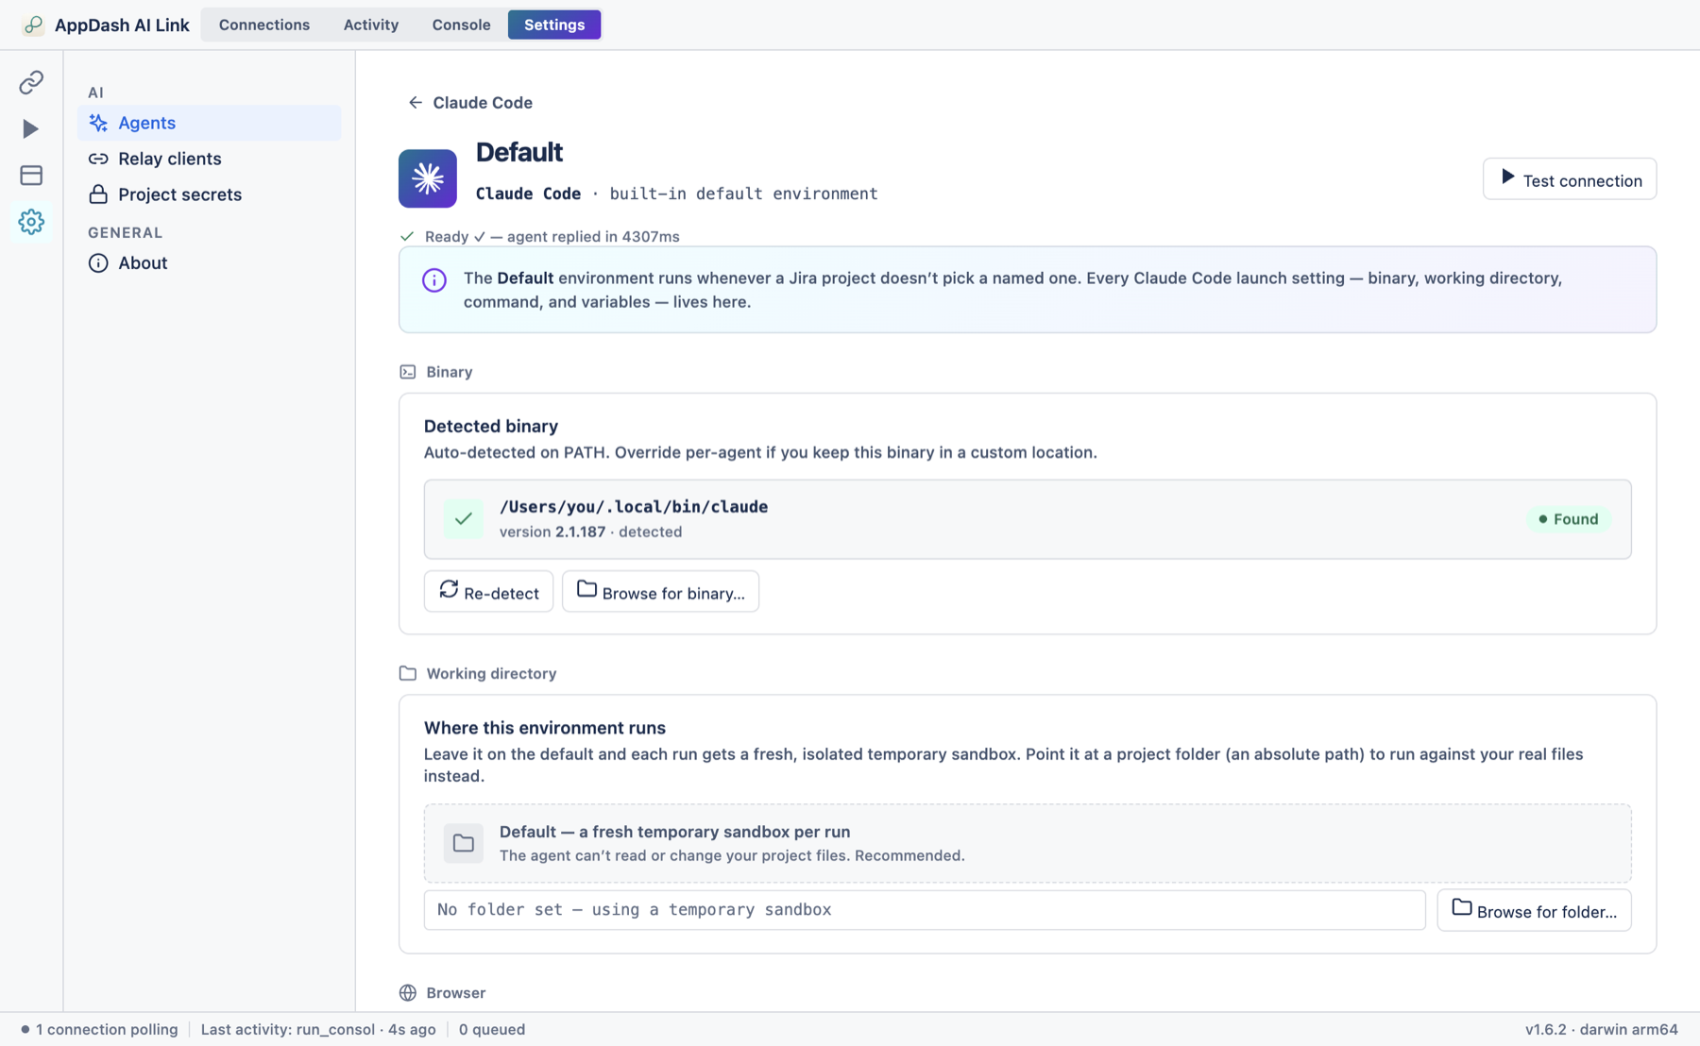Switch to the Activity tab
Image resolution: width=1700 pixels, height=1046 pixels.
point(371,25)
